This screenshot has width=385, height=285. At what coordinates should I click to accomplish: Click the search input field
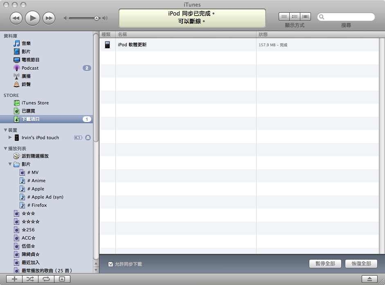[x=349, y=17]
